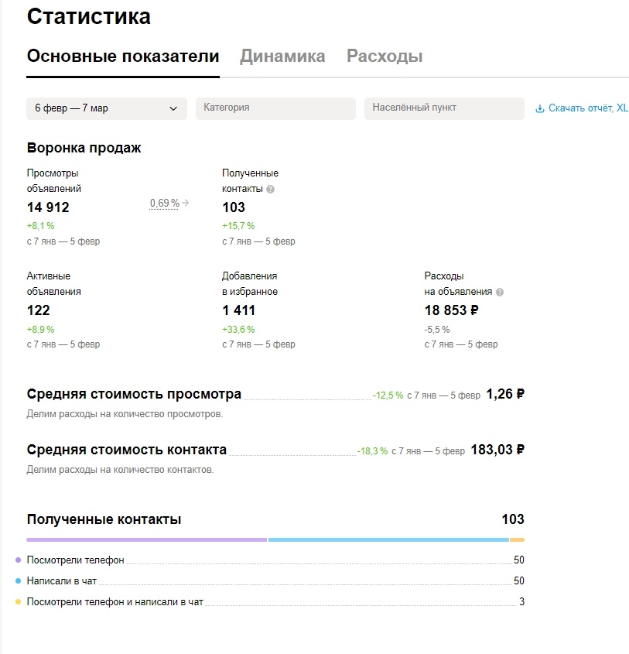The image size is (629, 654).
Task: Select the Основные показатели tab
Action: 123,56
